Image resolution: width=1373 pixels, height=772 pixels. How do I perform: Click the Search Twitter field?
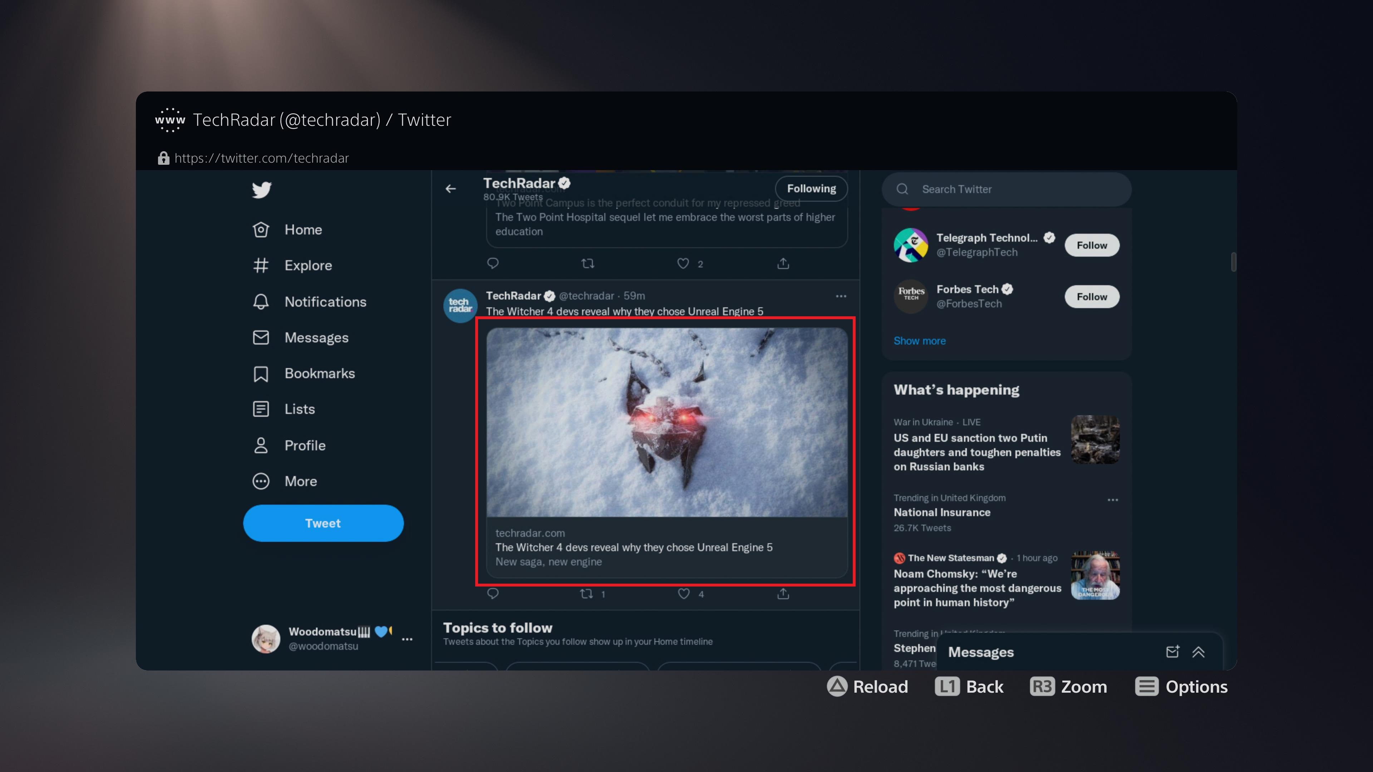pyautogui.click(x=1006, y=189)
